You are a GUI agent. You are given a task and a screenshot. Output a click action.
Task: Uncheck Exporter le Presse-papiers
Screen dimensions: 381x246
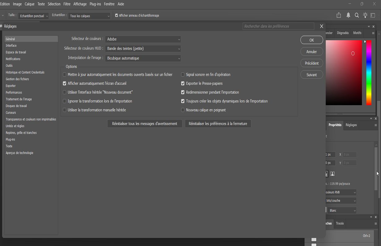(x=183, y=84)
